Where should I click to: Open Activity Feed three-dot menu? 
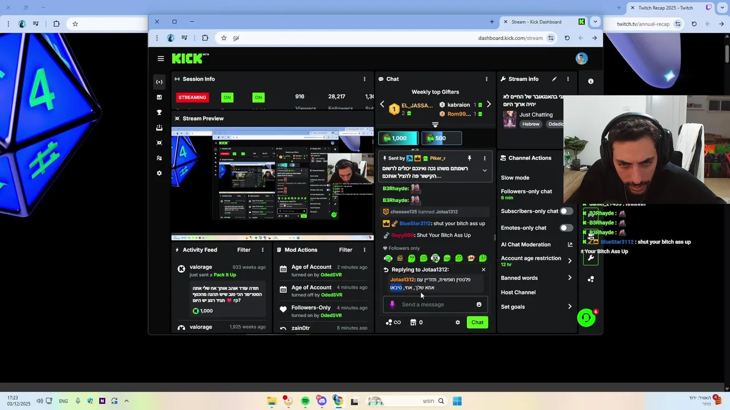click(x=262, y=250)
